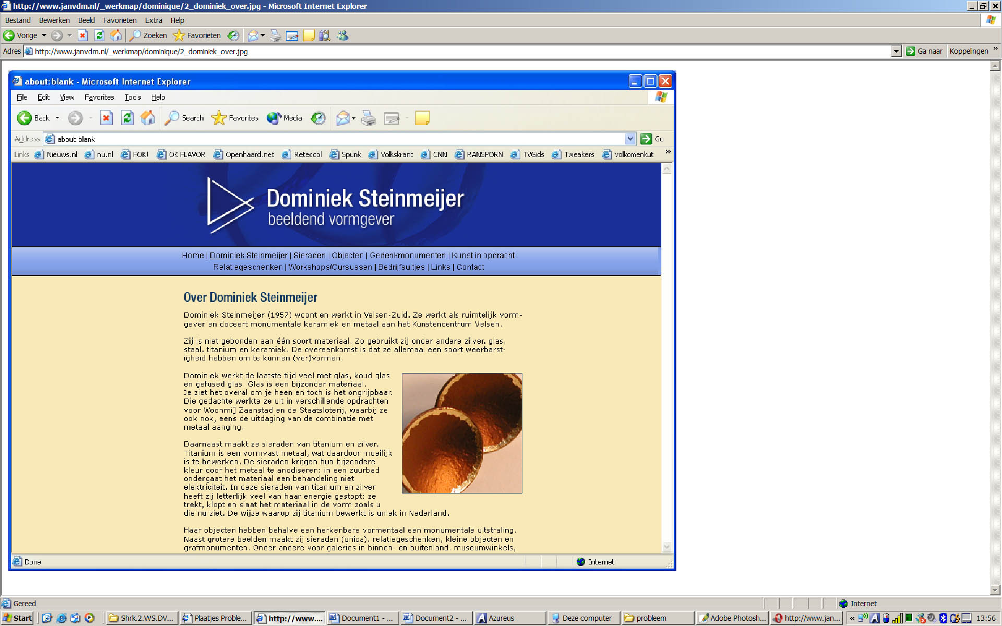Open the probleem folder on the taskbar
The width and height of the screenshot is (1002, 626).
point(658,618)
